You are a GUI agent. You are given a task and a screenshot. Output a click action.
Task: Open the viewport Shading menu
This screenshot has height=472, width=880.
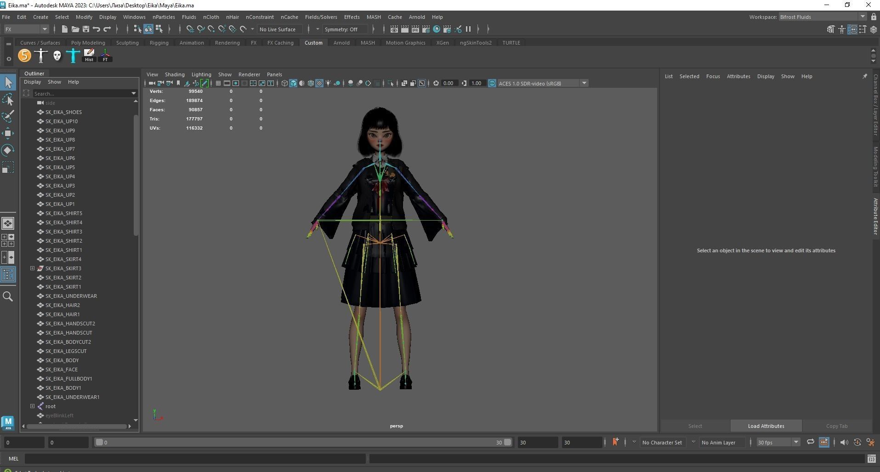(x=175, y=74)
